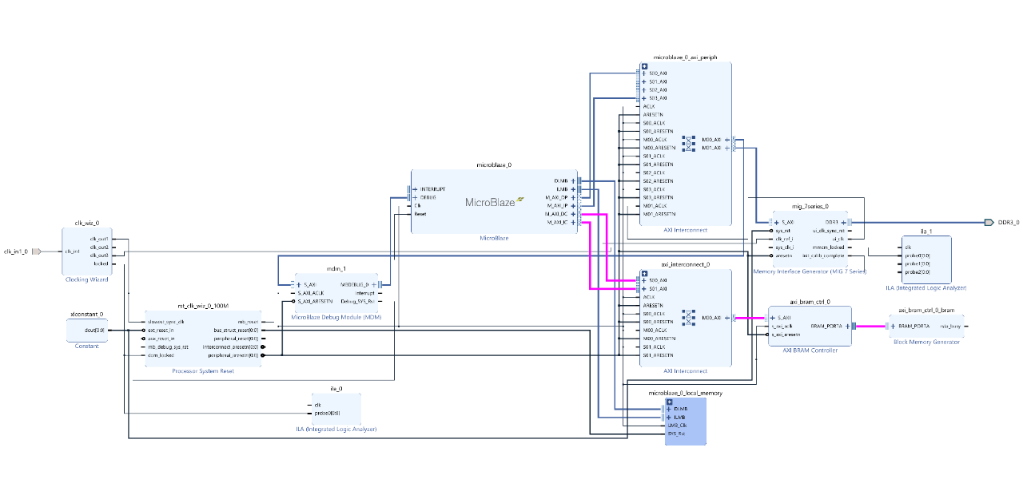Click bus_struct_reset pin on reset block

point(236,330)
